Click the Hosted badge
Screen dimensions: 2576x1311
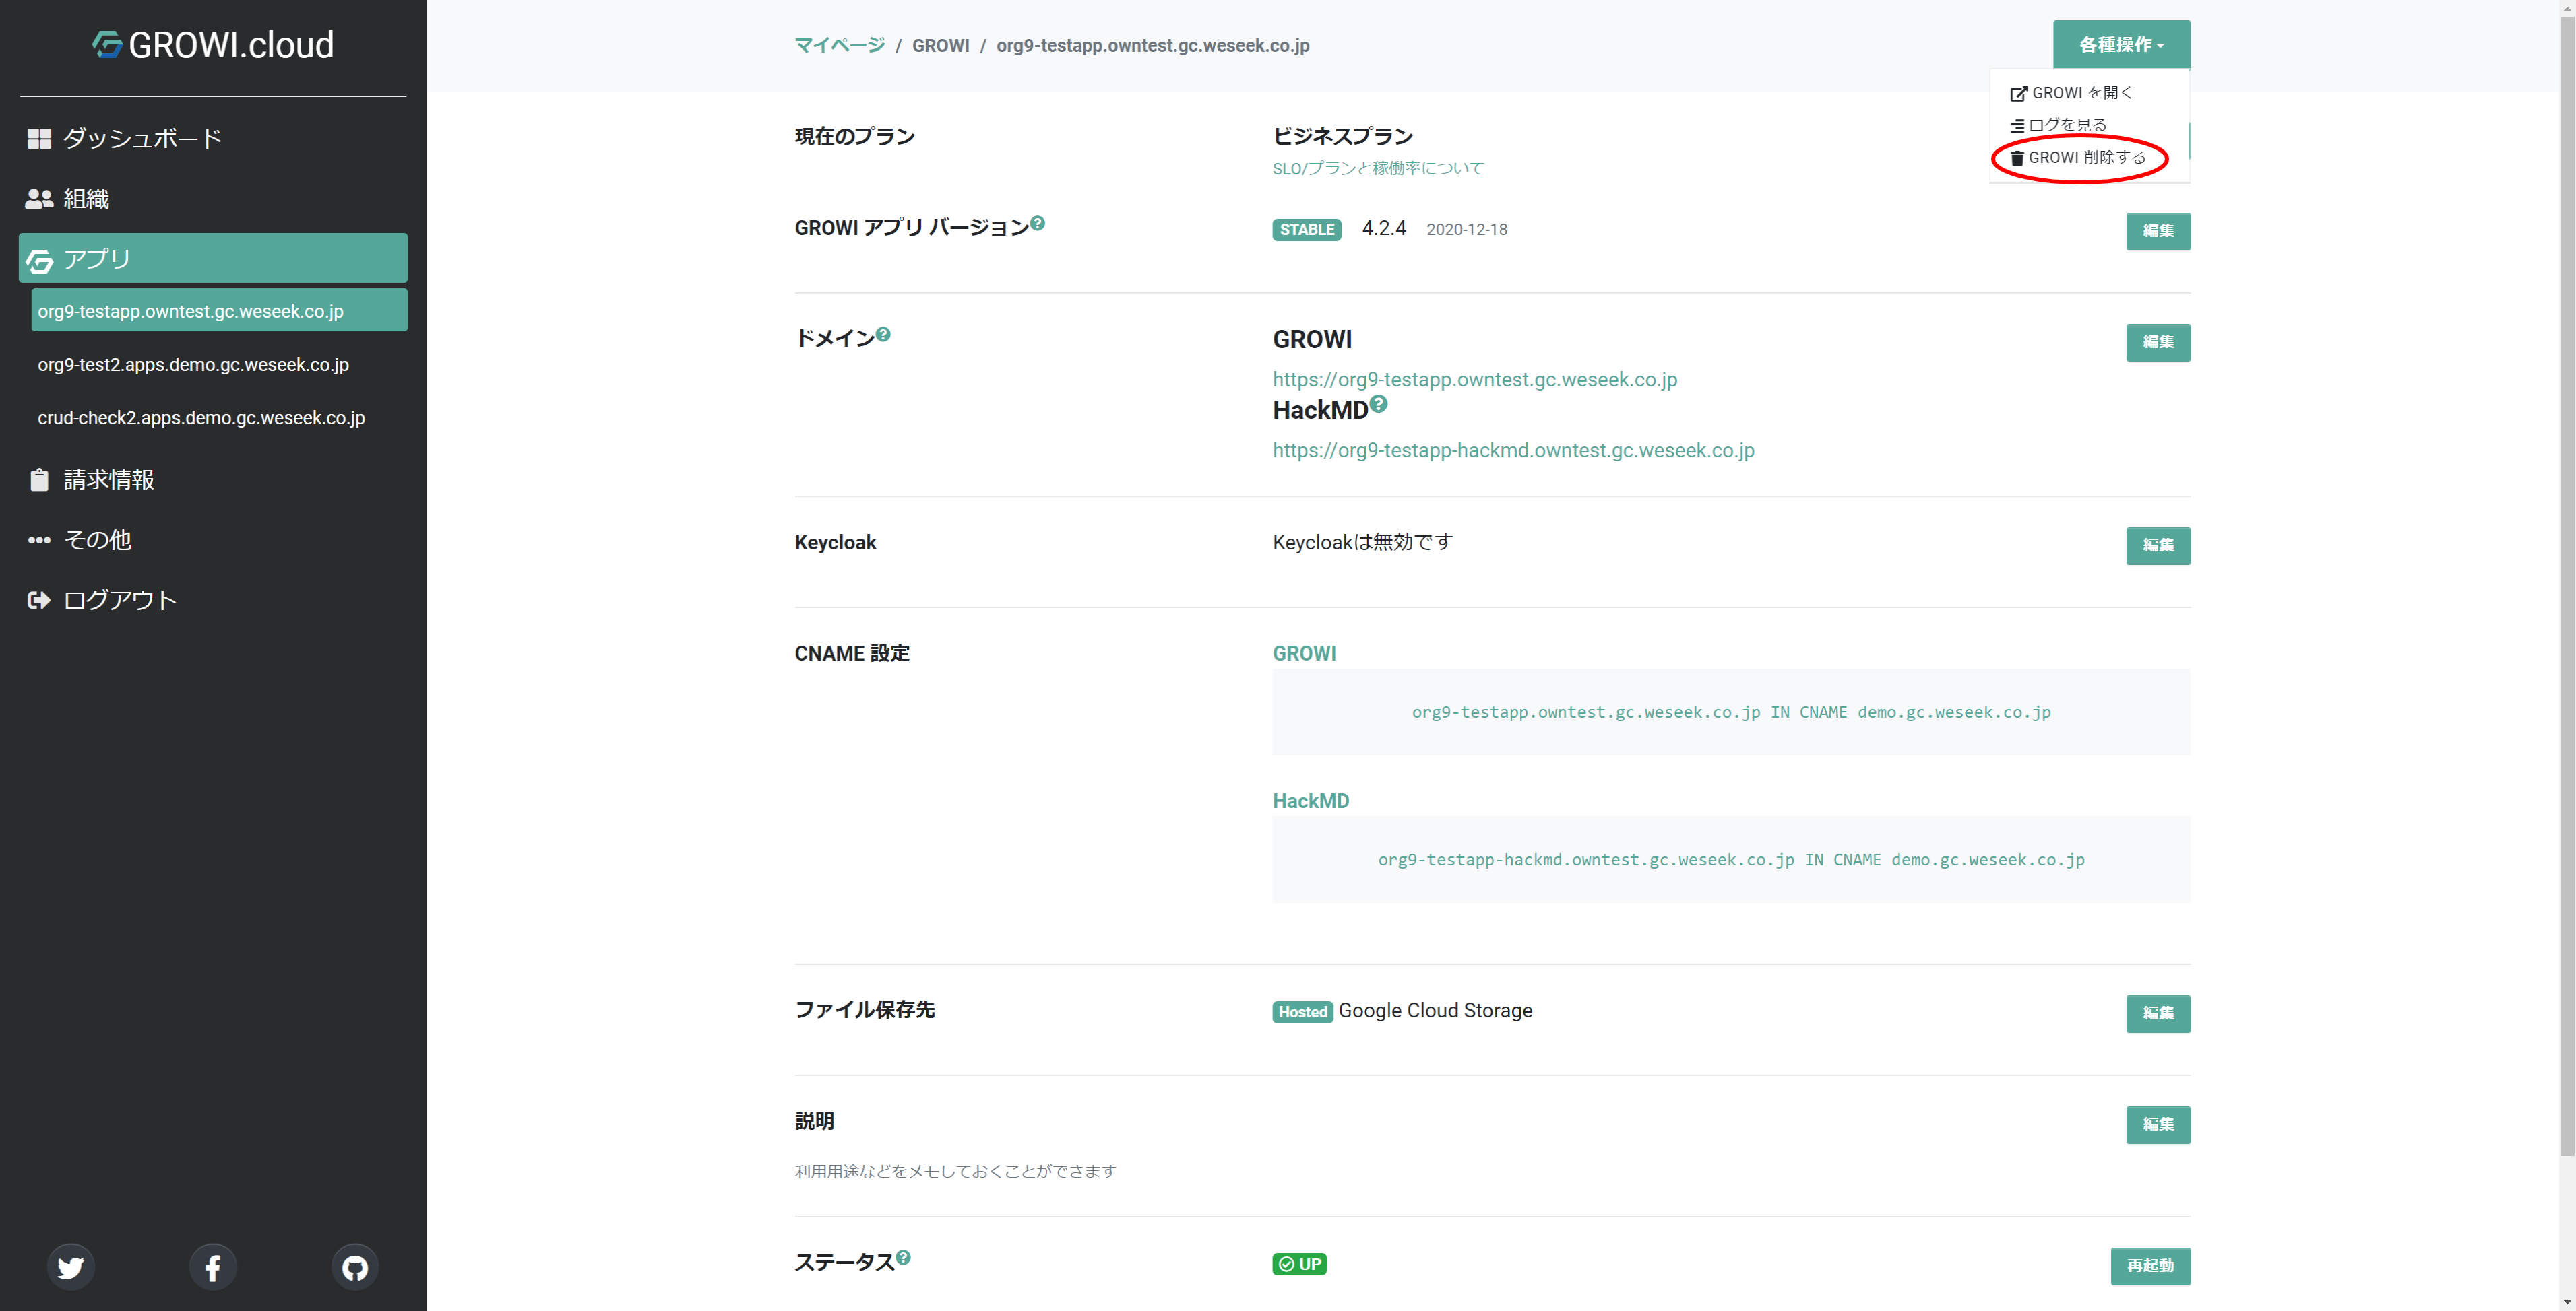coord(1302,1012)
